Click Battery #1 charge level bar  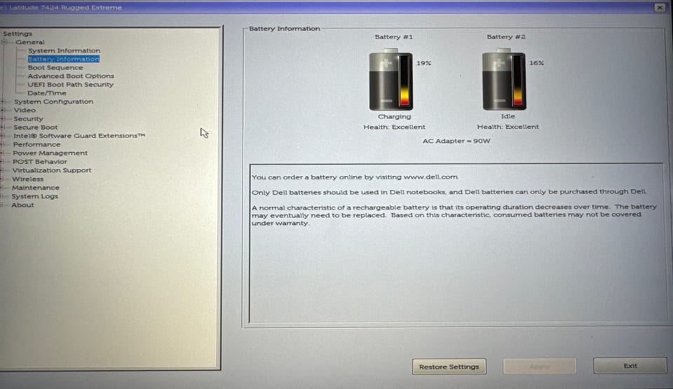pos(405,81)
